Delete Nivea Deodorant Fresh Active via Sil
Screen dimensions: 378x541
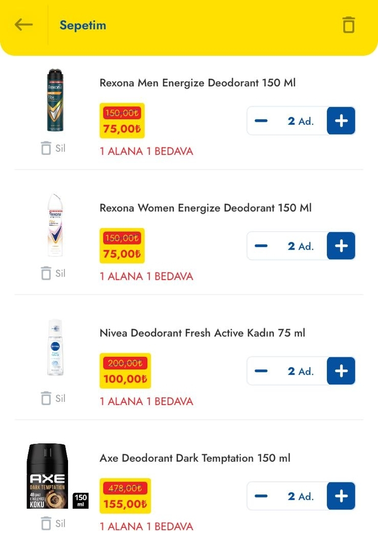(x=53, y=398)
